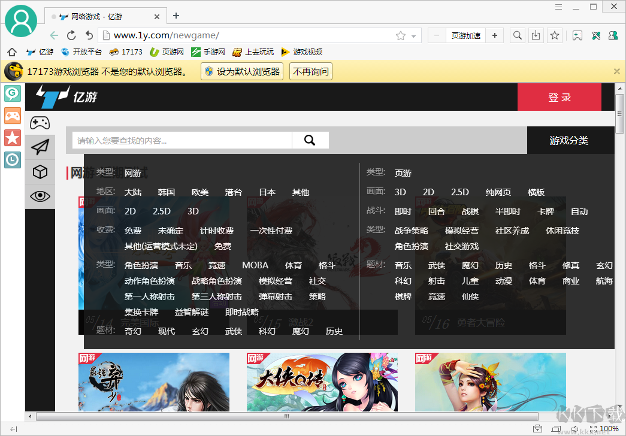The height and width of the screenshot is (436, 626).
Task: Open the gamepad game center toolbar icon
Action: click(577, 35)
